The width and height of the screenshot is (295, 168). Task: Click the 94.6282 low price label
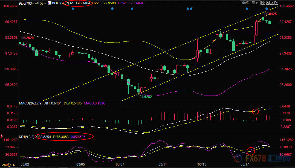[x=146, y=97]
